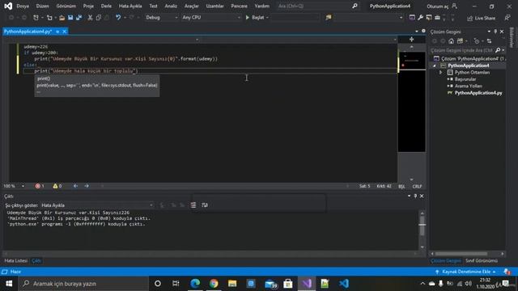This screenshot has height=291, width=518.
Task: Open the Hata Ayıkla menu
Action: tap(130, 6)
